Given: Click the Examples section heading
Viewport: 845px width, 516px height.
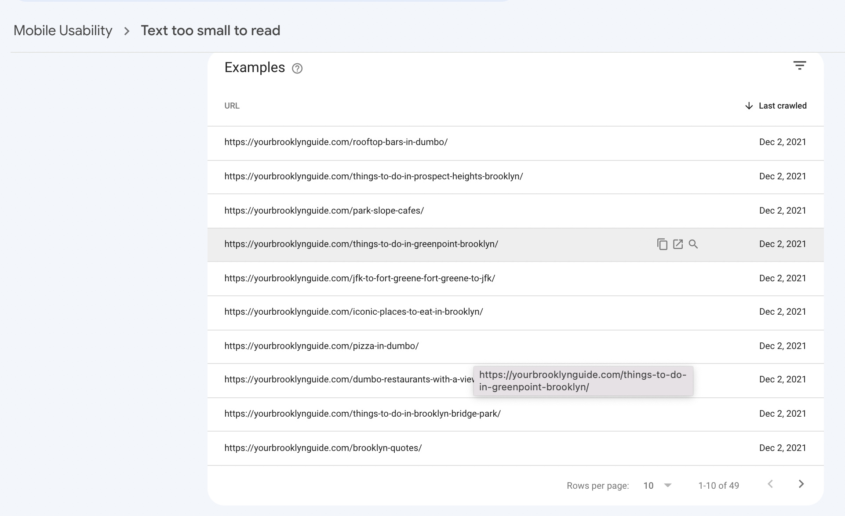Looking at the screenshot, I should (x=255, y=68).
